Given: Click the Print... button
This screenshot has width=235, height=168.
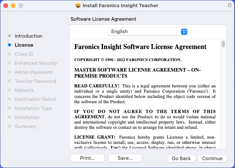Looking at the screenshot, I should click(87, 158).
